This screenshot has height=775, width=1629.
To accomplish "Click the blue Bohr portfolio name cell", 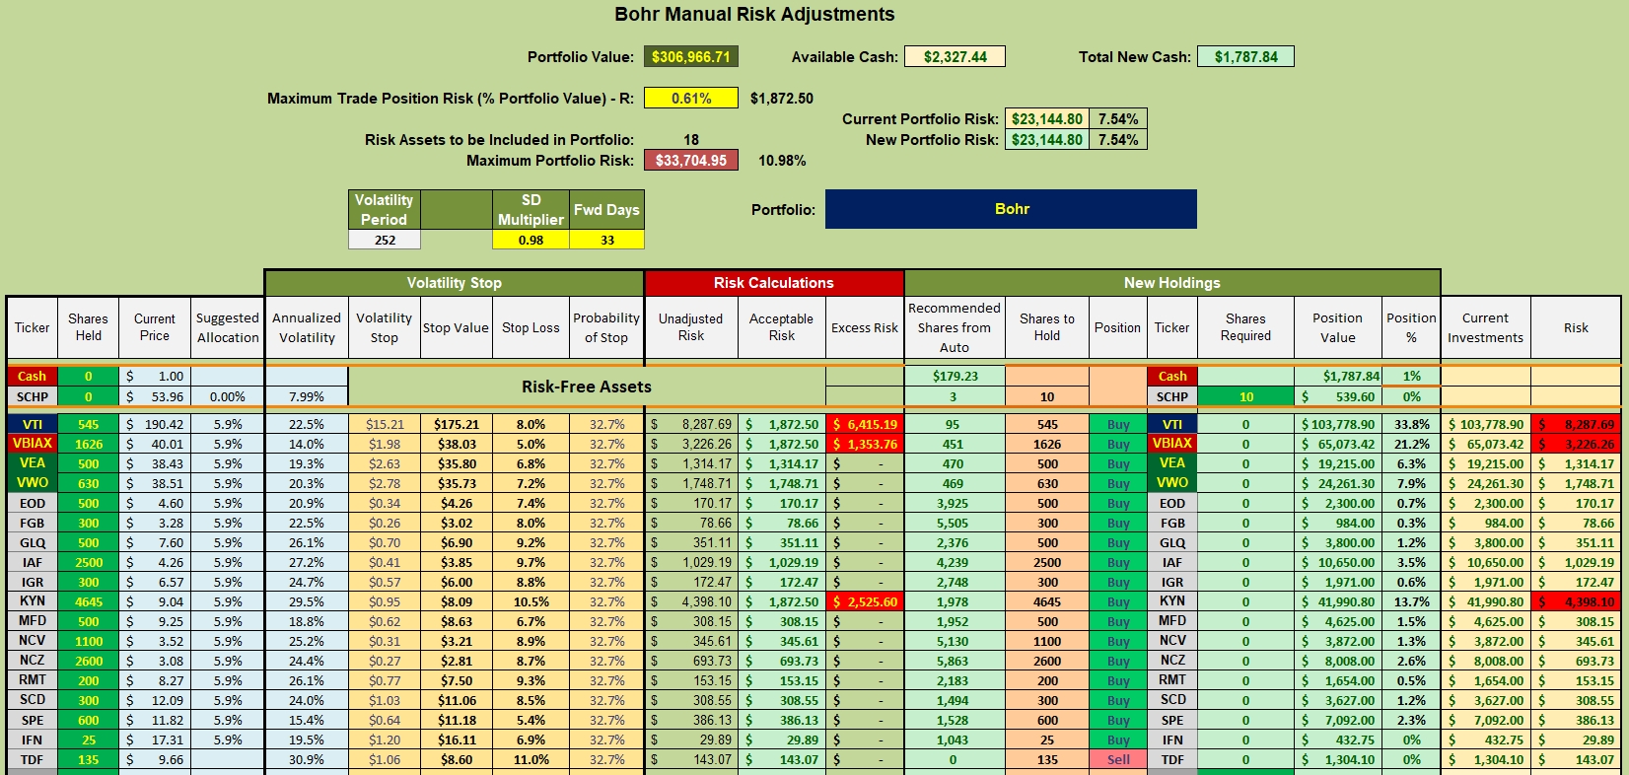I will pyautogui.click(x=1011, y=209).
